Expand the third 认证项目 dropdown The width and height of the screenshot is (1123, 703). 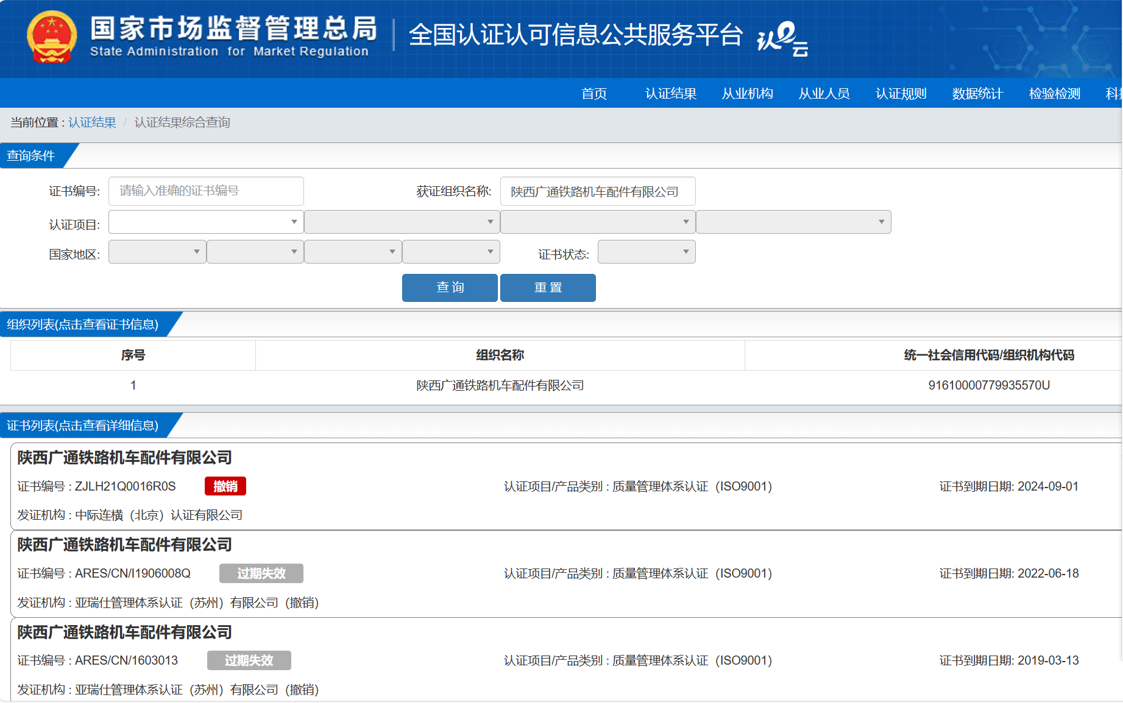598,222
